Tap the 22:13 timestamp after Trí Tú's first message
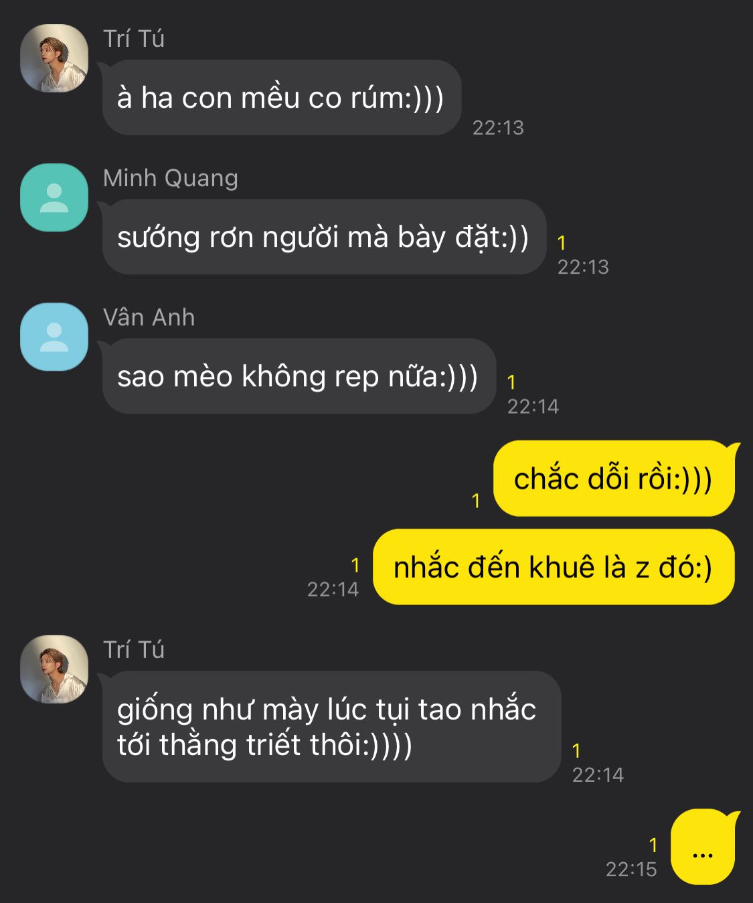This screenshot has width=753, height=903. [498, 127]
